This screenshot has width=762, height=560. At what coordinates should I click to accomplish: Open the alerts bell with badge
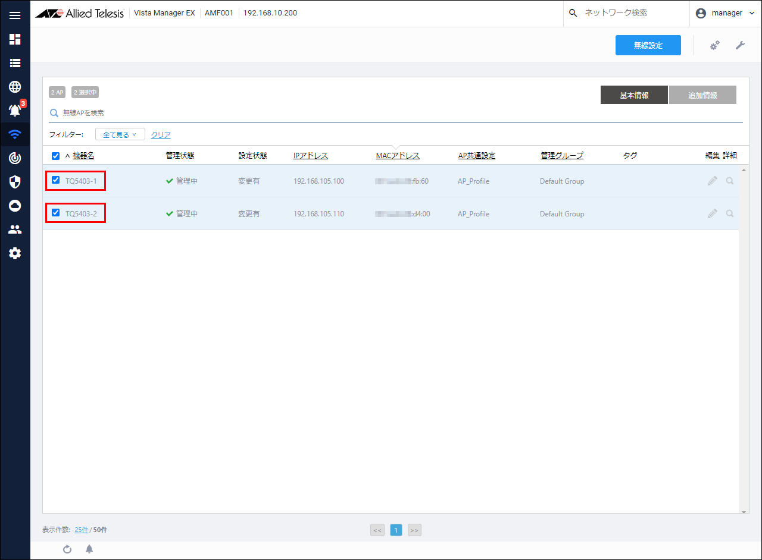(15, 111)
